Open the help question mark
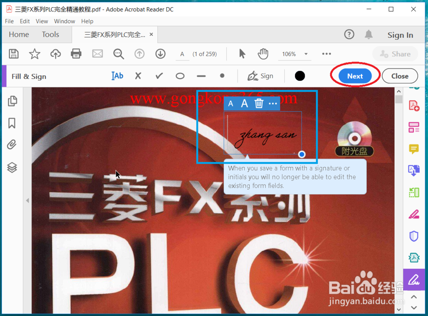Image resolution: width=428 pixels, height=316 pixels. pos(349,34)
